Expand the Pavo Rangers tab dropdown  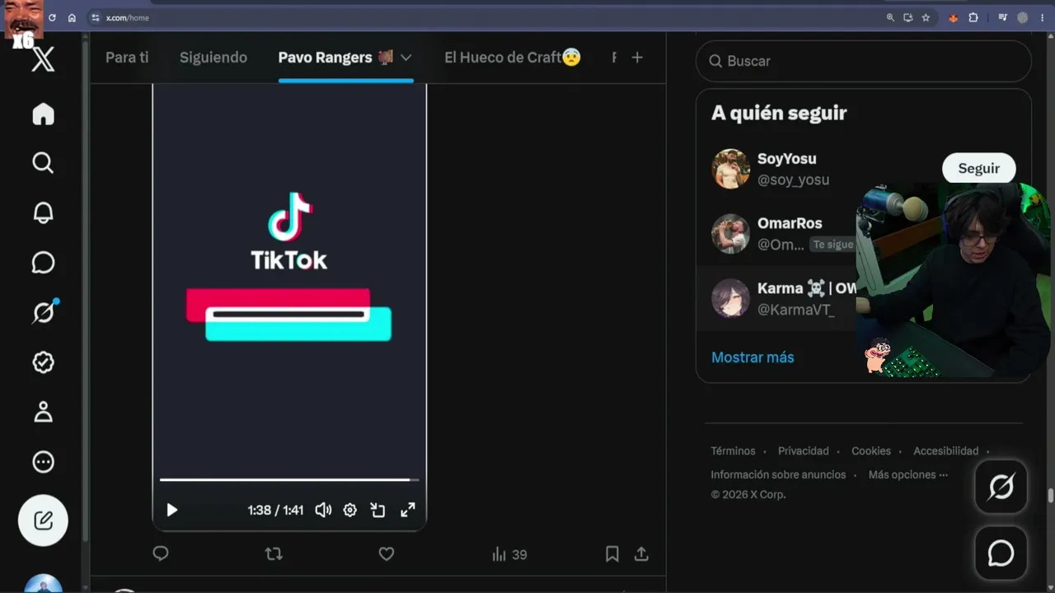(406, 58)
